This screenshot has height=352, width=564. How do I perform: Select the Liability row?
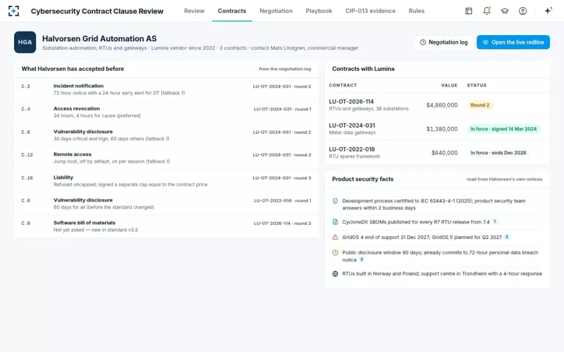click(166, 181)
